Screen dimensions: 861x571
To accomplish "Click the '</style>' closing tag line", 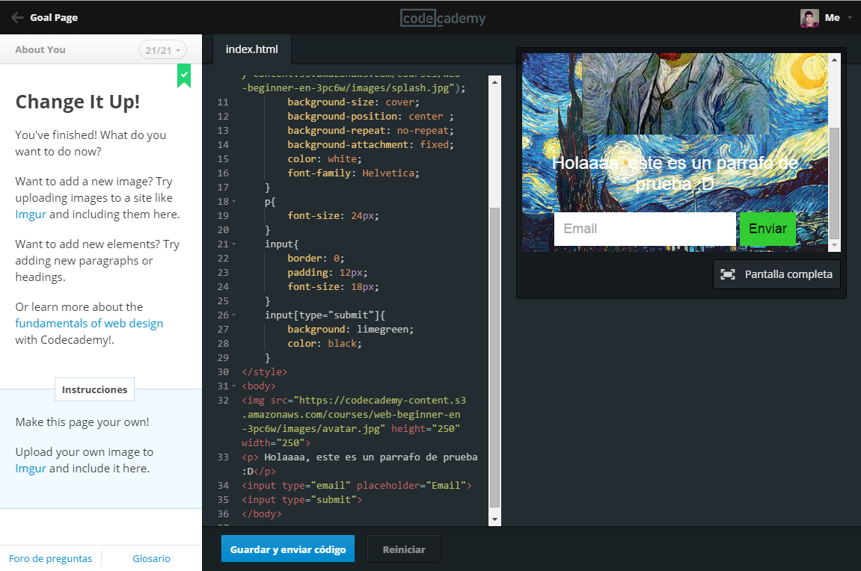I will click(x=264, y=372).
